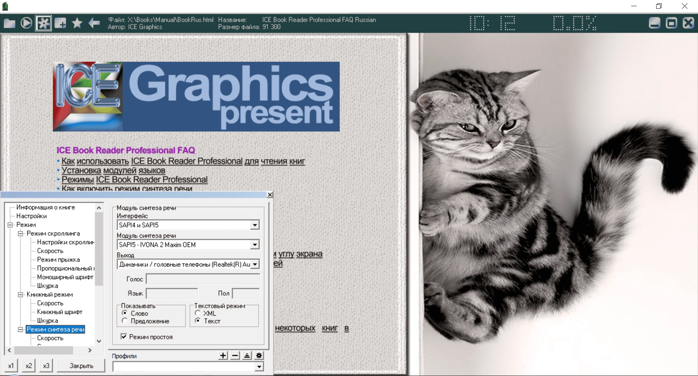Toggle the Режим простоя checkbox

click(x=124, y=337)
